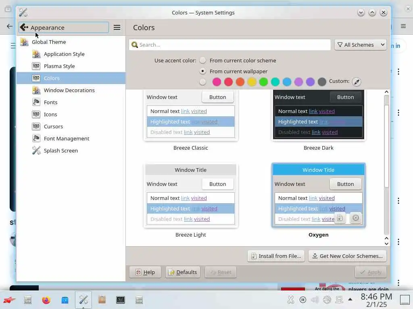The image size is (413, 309).
Task: Restore settings with Defaults button
Action: point(183,272)
